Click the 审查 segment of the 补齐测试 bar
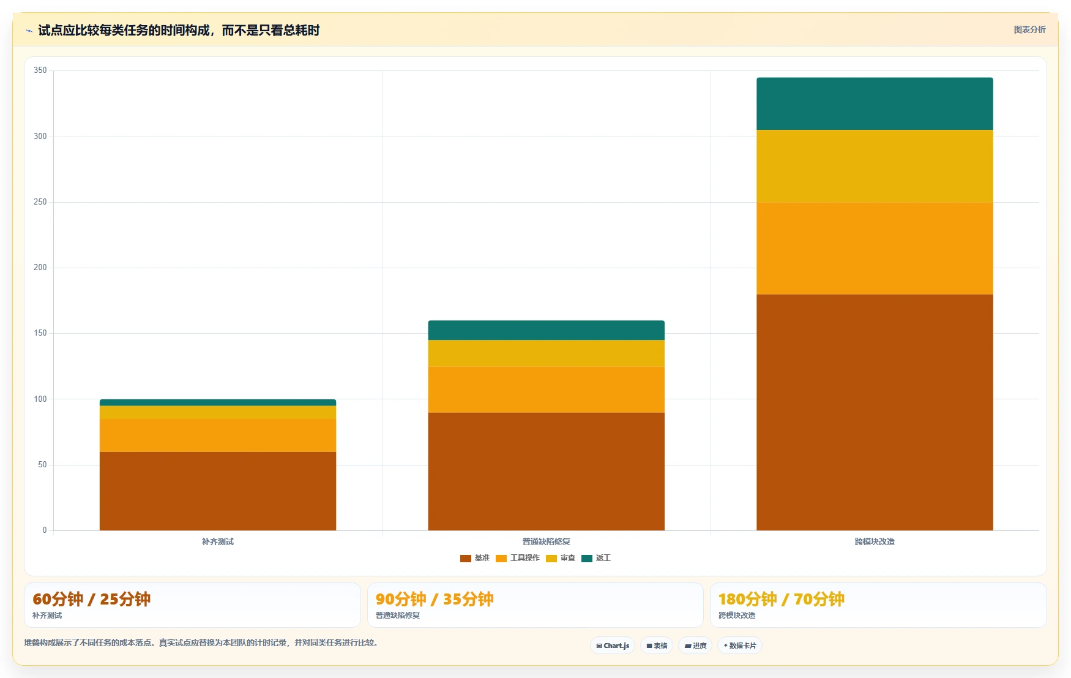This screenshot has height=678, width=1071. pos(218,412)
